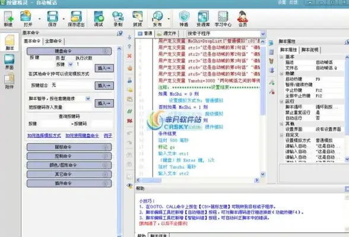Click 插入 button next to 执行次数
Viewport: 349px width, 237px height.
(104, 68)
